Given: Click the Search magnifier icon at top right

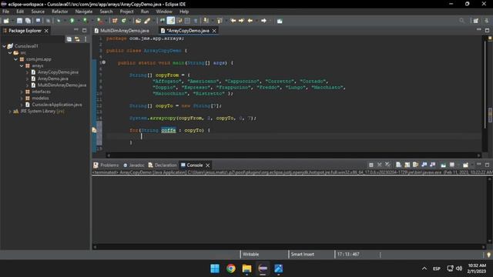Looking at the screenshot, I should 461,21.
